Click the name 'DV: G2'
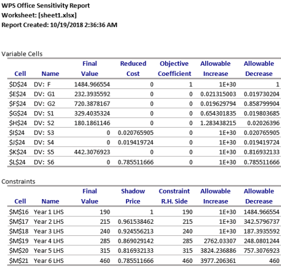 45,104
